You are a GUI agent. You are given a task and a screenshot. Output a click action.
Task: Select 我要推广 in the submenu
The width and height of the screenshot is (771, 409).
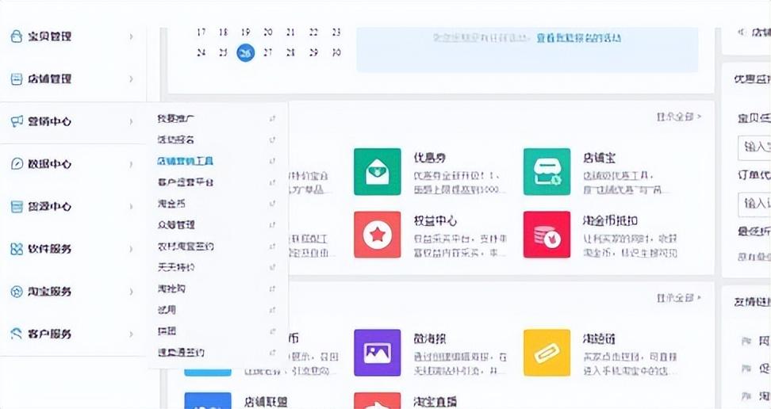175,118
